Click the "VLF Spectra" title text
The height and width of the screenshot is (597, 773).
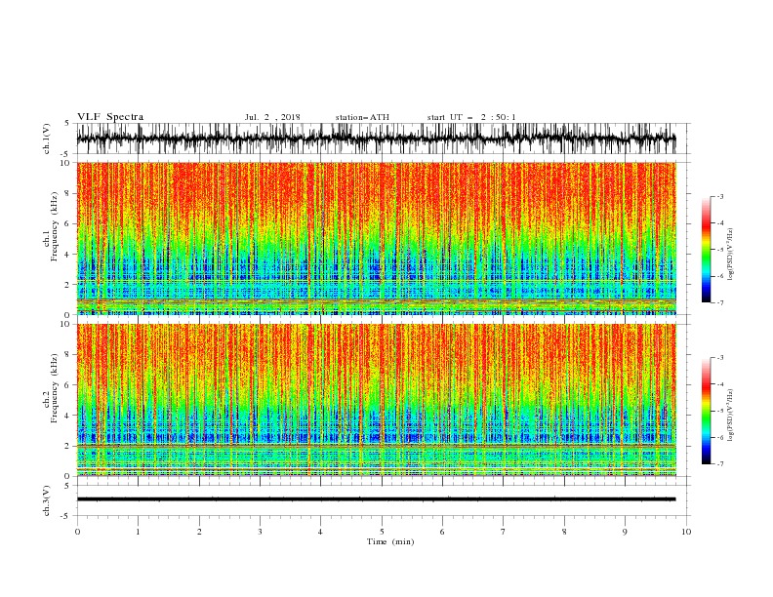click(110, 117)
